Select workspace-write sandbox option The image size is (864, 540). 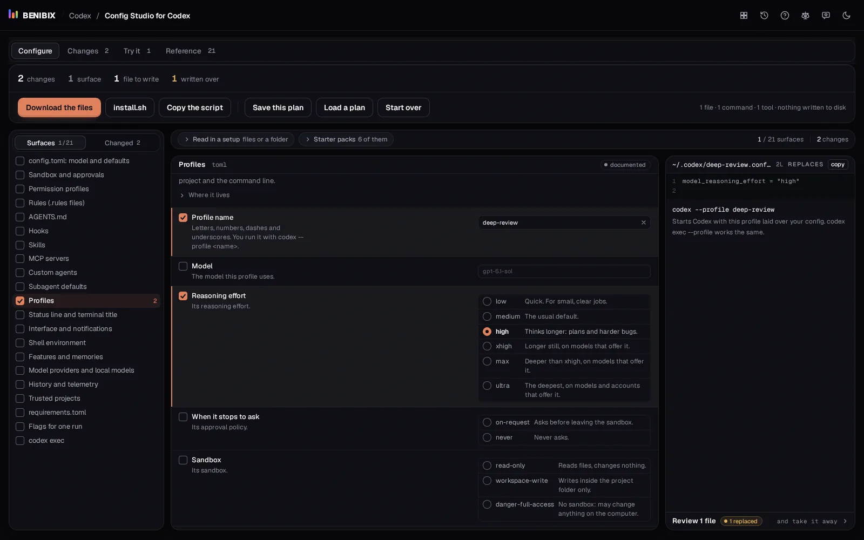564,485
